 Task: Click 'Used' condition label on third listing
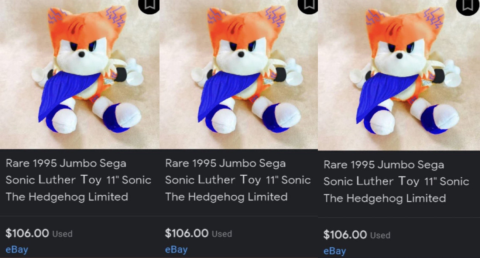(x=380, y=235)
